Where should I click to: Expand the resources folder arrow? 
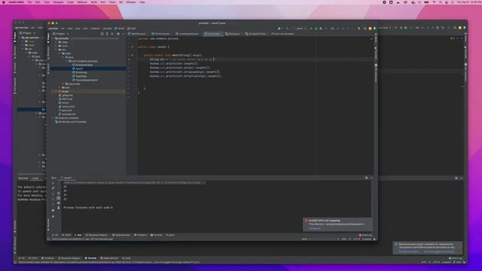(63, 84)
